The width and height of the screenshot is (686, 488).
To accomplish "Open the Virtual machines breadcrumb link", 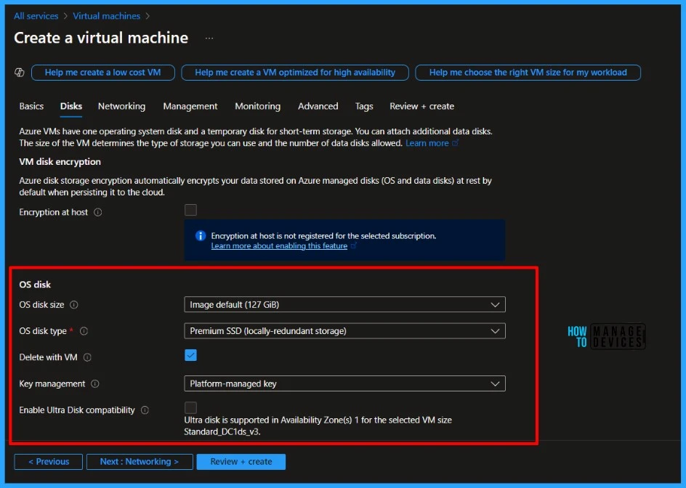I will point(106,16).
